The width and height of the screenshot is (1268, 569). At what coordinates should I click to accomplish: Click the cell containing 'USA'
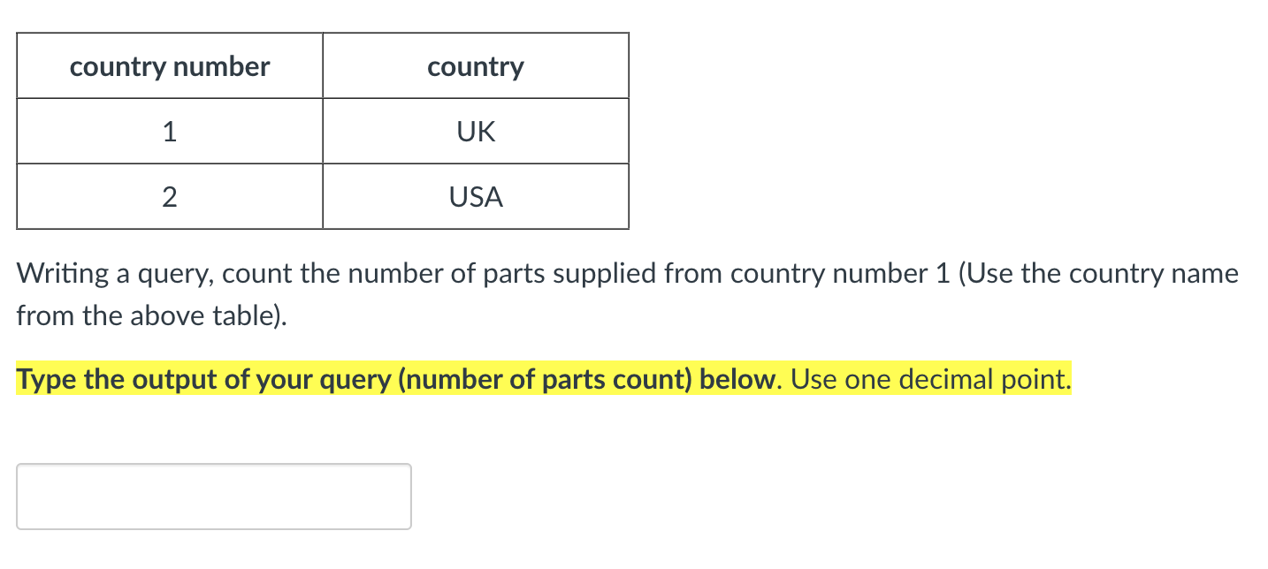(475, 196)
